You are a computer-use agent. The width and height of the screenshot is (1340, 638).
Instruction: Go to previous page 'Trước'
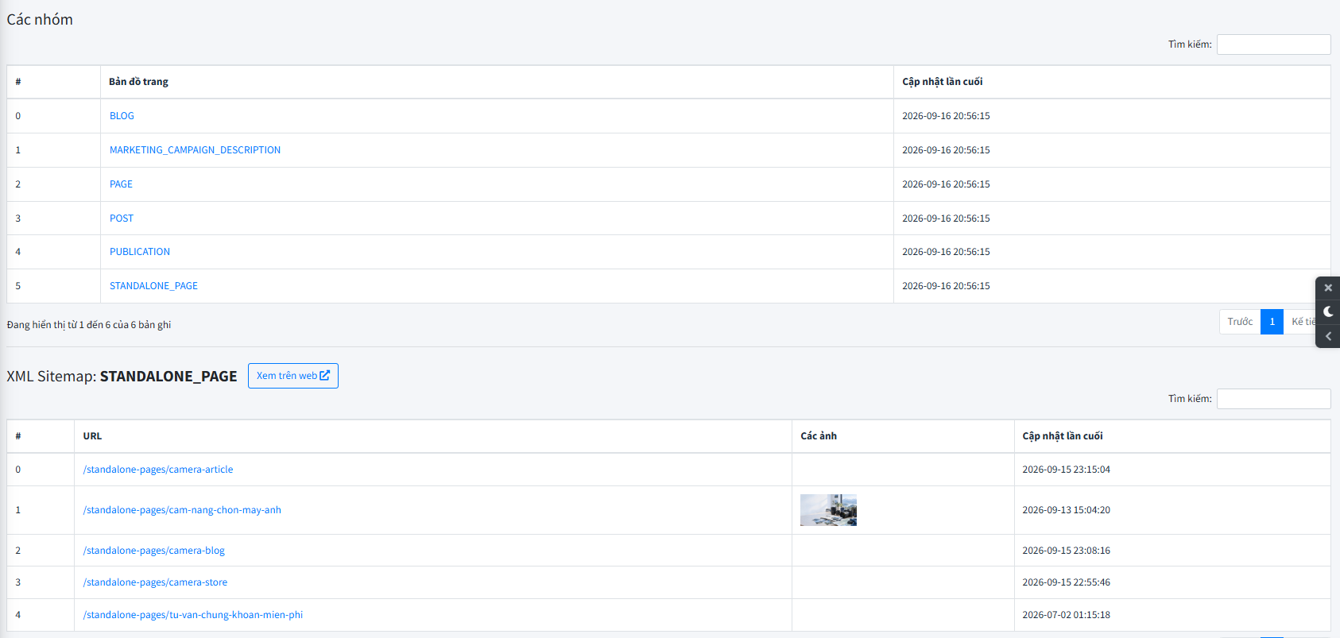click(x=1240, y=322)
